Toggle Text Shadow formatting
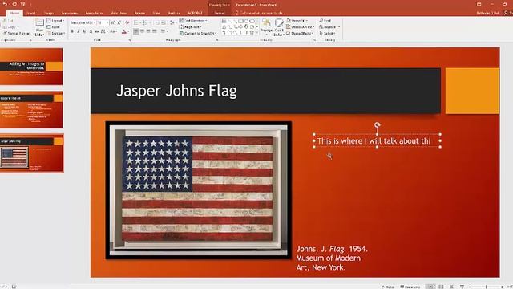 coord(91,31)
